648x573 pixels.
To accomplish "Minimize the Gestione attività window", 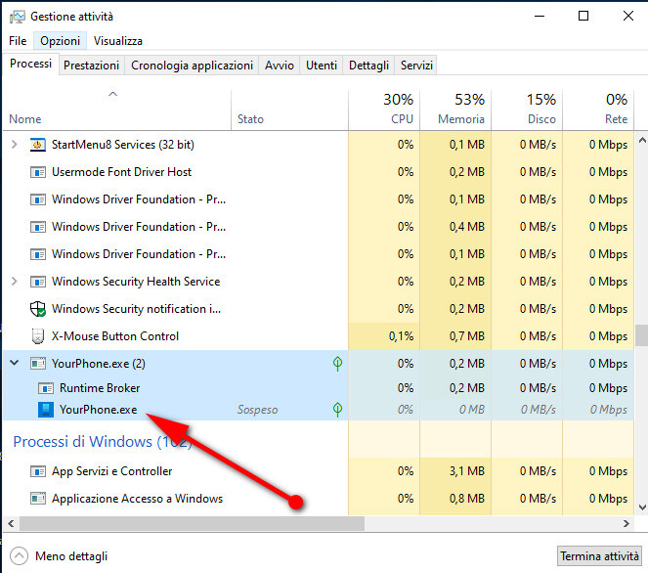I will 539,16.
